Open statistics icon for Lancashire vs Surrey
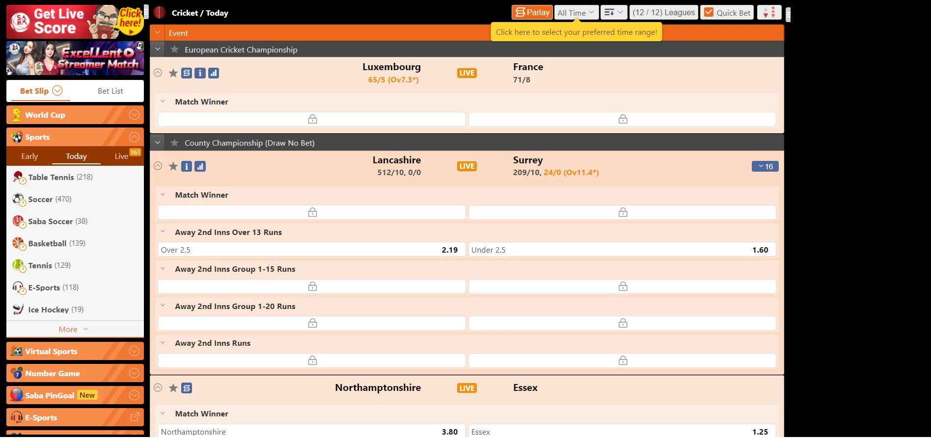 [200, 166]
